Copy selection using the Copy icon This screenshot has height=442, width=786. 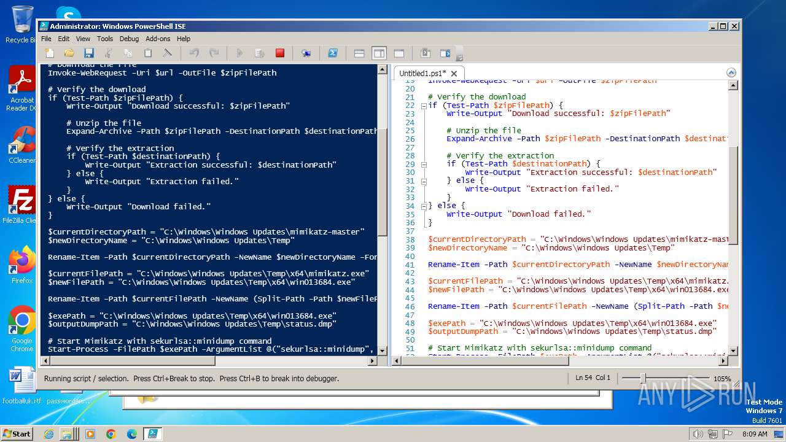click(x=128, y=53)
